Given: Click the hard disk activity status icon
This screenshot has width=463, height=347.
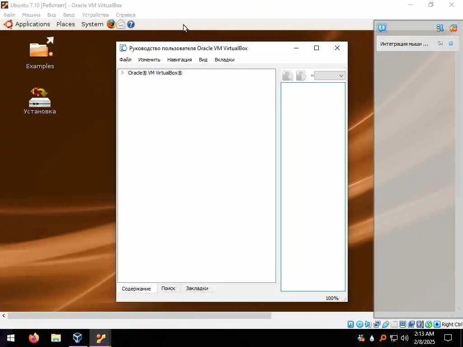Looking at the screenshot, I should pyautogui.click(x=350, y=324).
